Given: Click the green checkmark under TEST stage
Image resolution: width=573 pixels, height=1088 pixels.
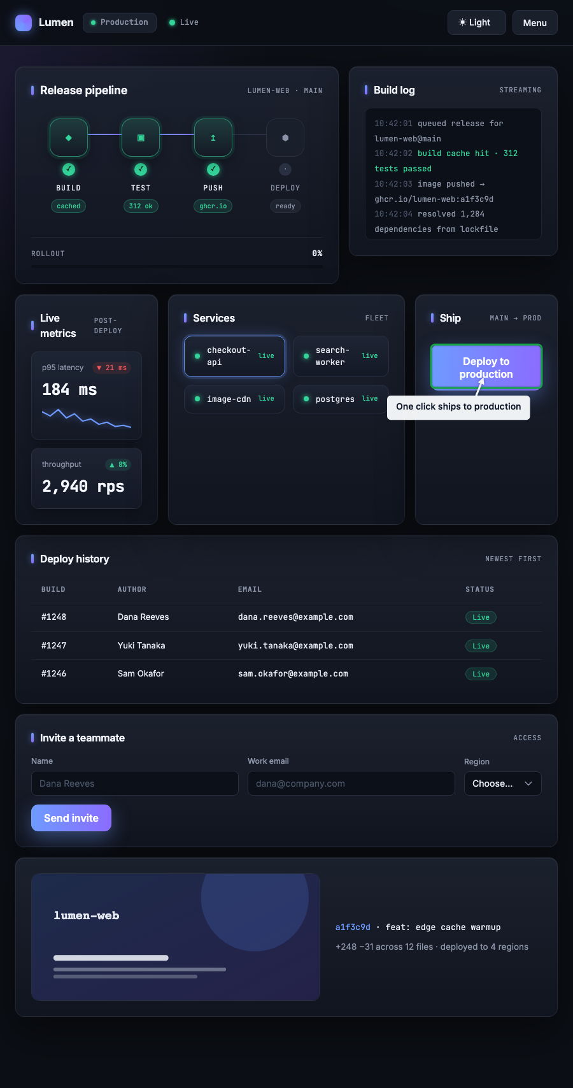Looking at the screenshot, I should (x=141, y=169).
